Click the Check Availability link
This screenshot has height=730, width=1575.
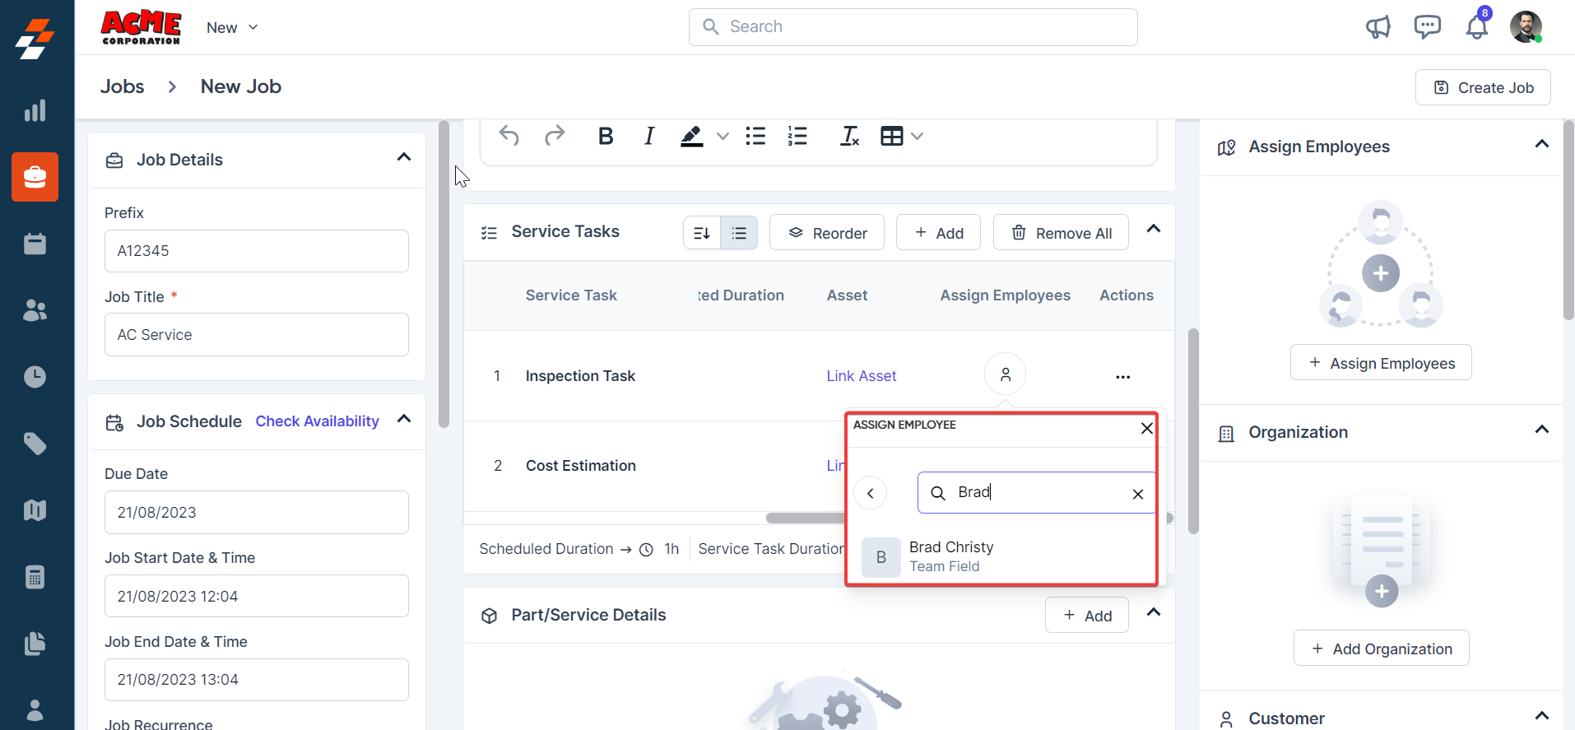coord(317,421)
